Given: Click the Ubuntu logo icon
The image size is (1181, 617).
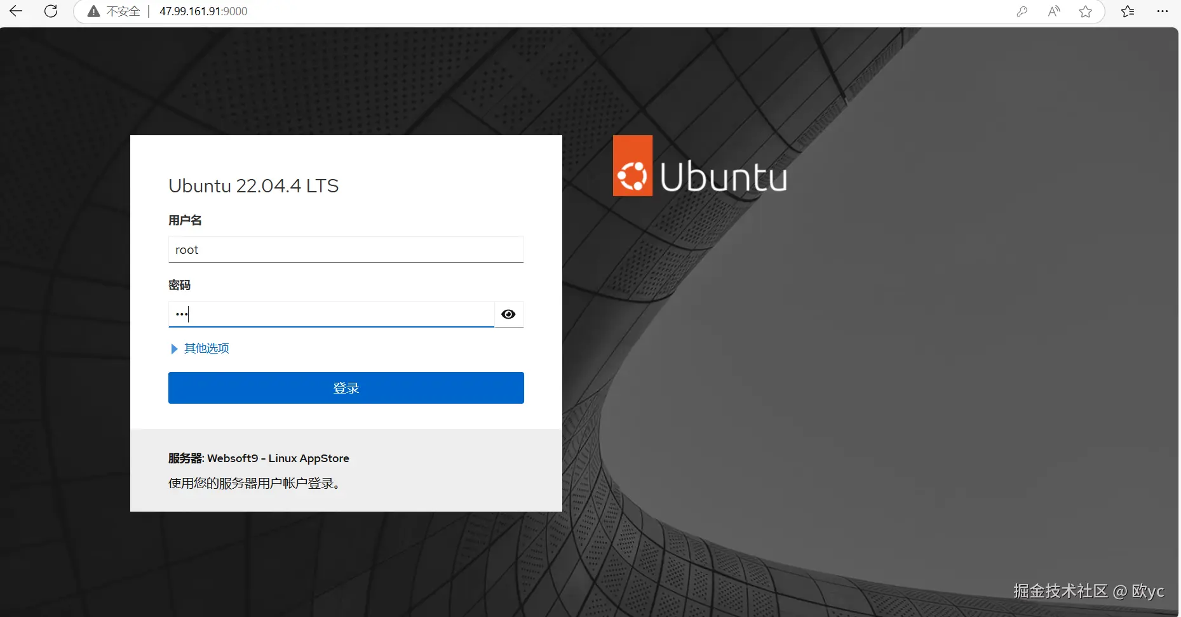Looking at the screenshot, I should click(x=633, y=166).
